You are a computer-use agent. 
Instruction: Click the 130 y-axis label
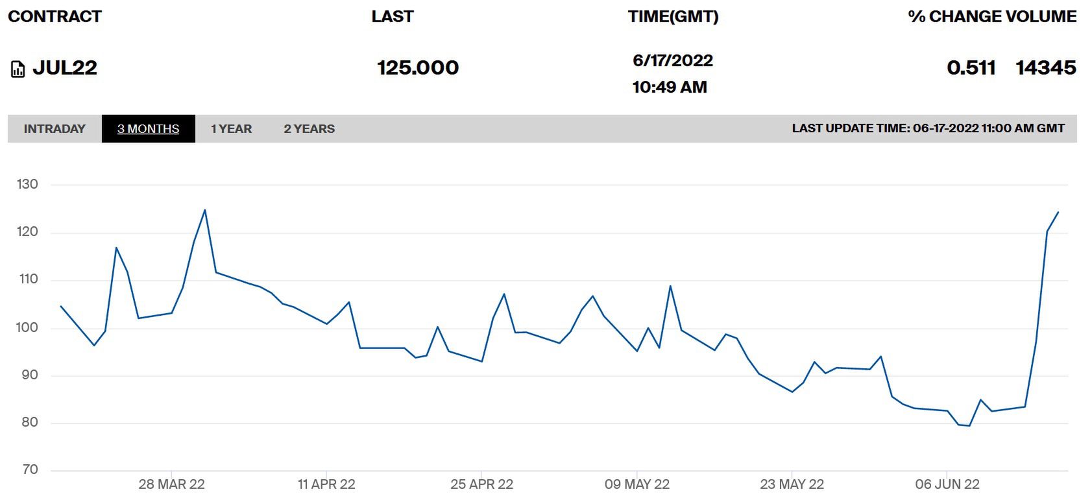click(x=27, y=185)
